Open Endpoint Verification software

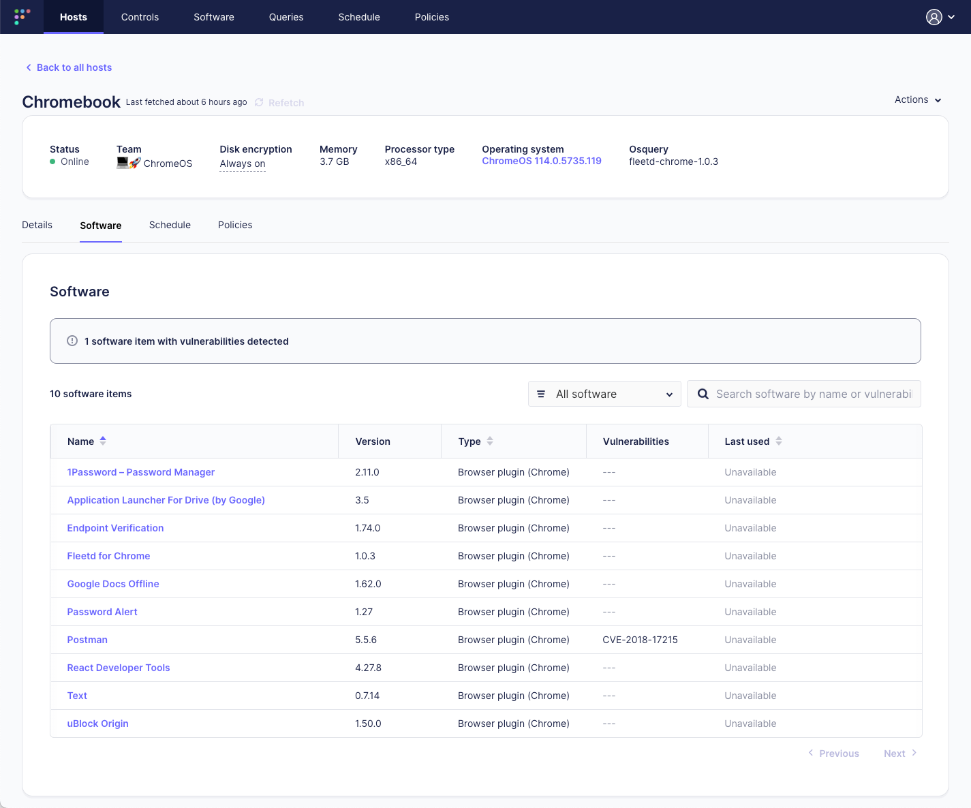pyautogui.click(x=115, y=528)
